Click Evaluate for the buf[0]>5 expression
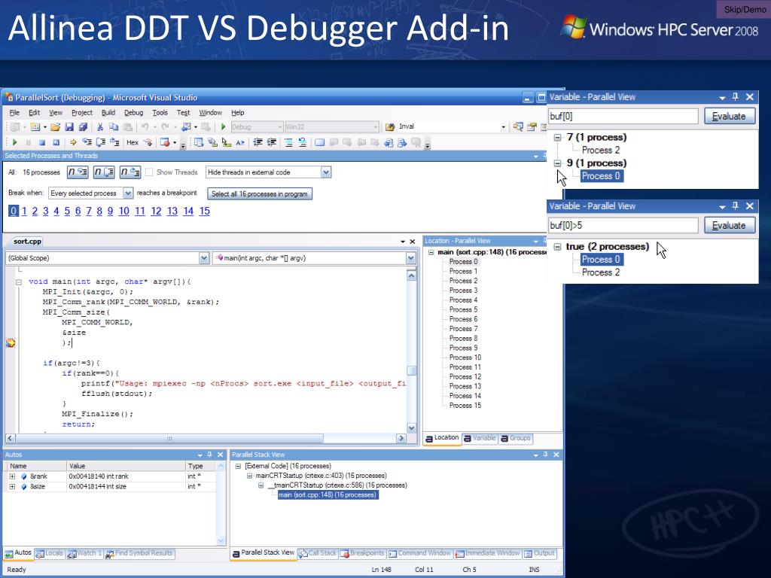771x578 pixels. [729, 226]
